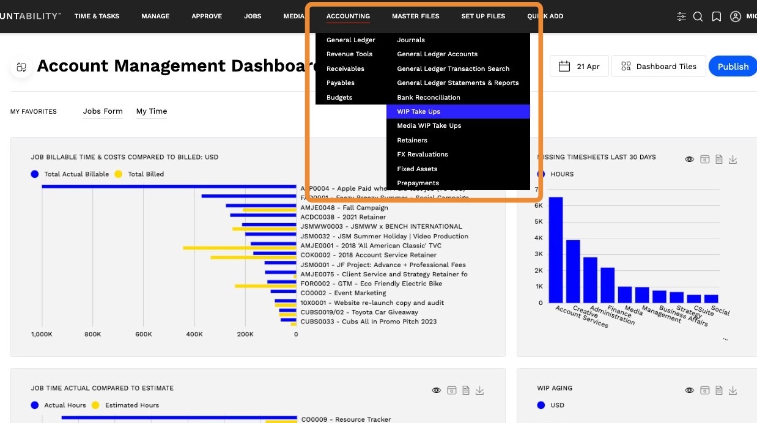Click the archive icon on WIP Aging tile
Screen dimensions: 757x423
tap(704, 390)
